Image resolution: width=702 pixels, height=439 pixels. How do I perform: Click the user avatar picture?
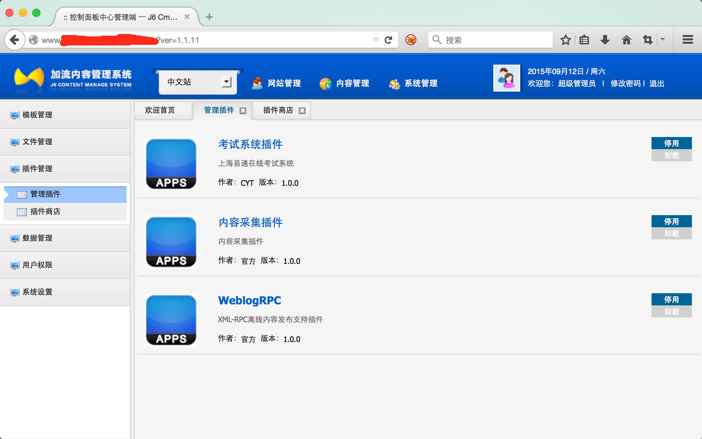click(x=506, y=78)
